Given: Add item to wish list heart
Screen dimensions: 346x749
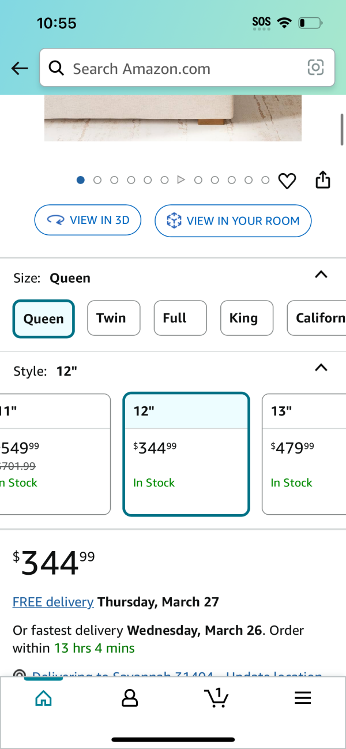Looking at the screenshot, I should (x=287, y=181).
